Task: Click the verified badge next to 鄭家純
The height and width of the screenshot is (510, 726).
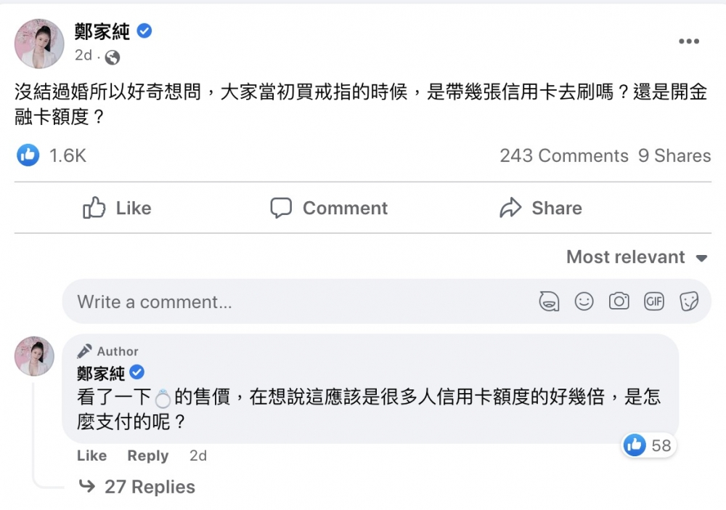Action: tap(144, 32)
